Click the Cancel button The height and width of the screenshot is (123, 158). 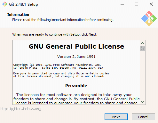click(143, 117)
